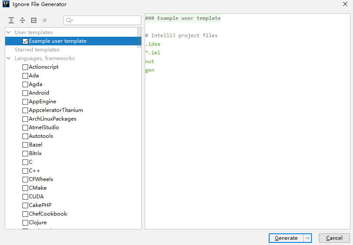Image resolution: width=353 pixels, height=245 pixels.
Task: Collapse the Languages, frameworks group chevron
Action: [x=9, y=58]
